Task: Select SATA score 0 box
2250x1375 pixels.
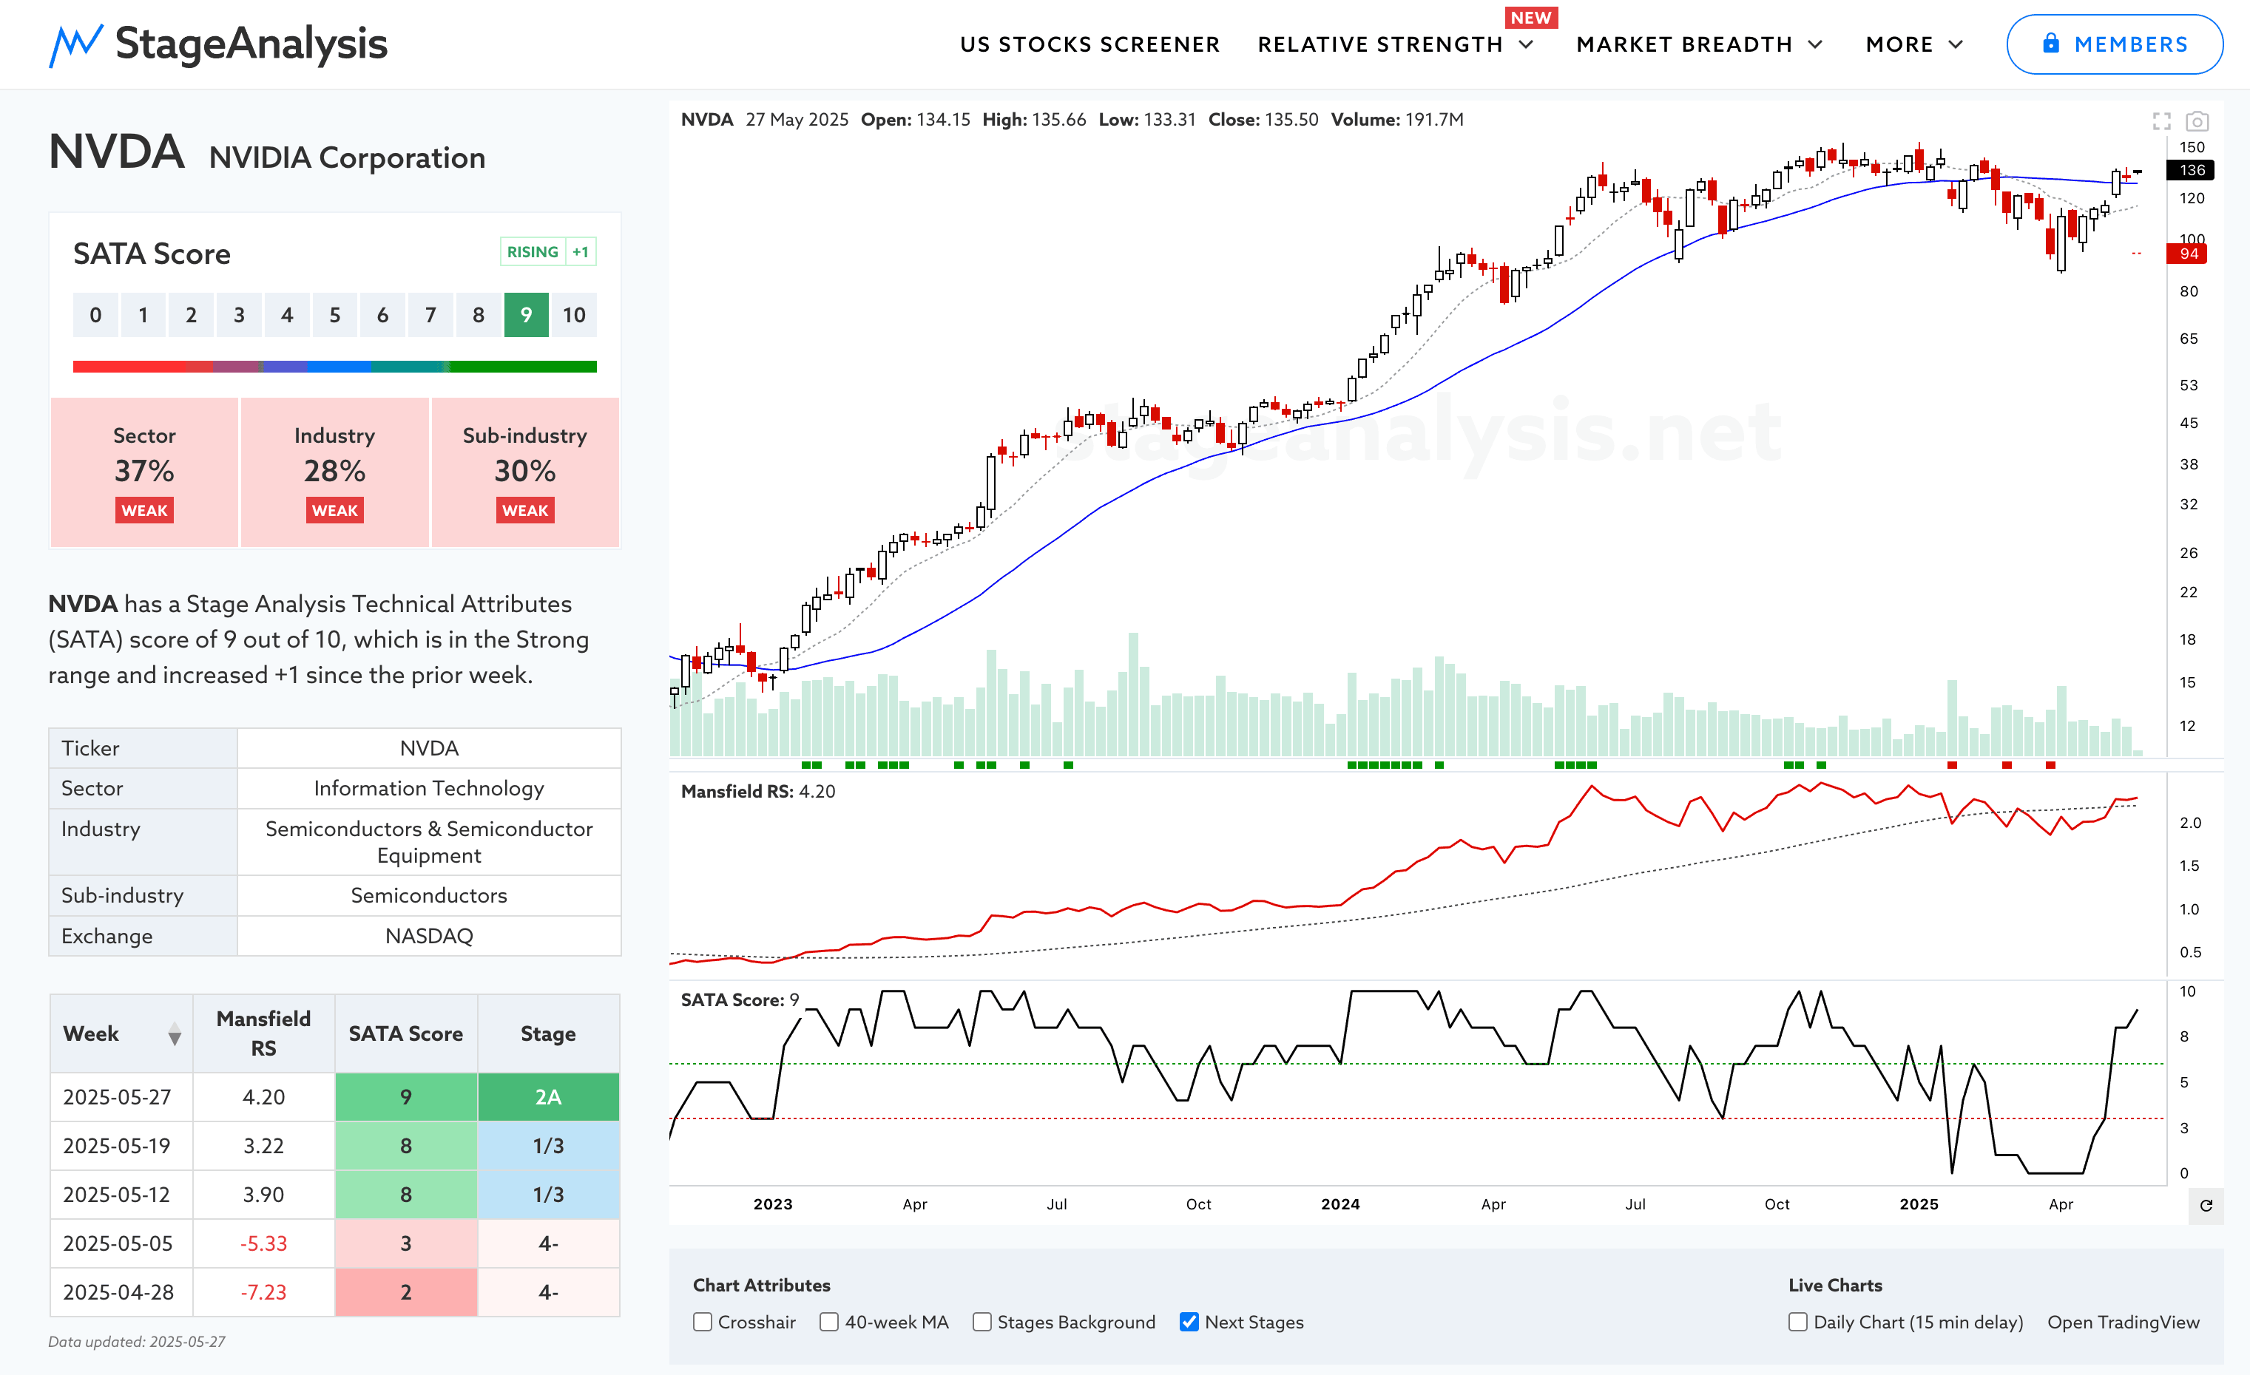Action: pos(96,315)
